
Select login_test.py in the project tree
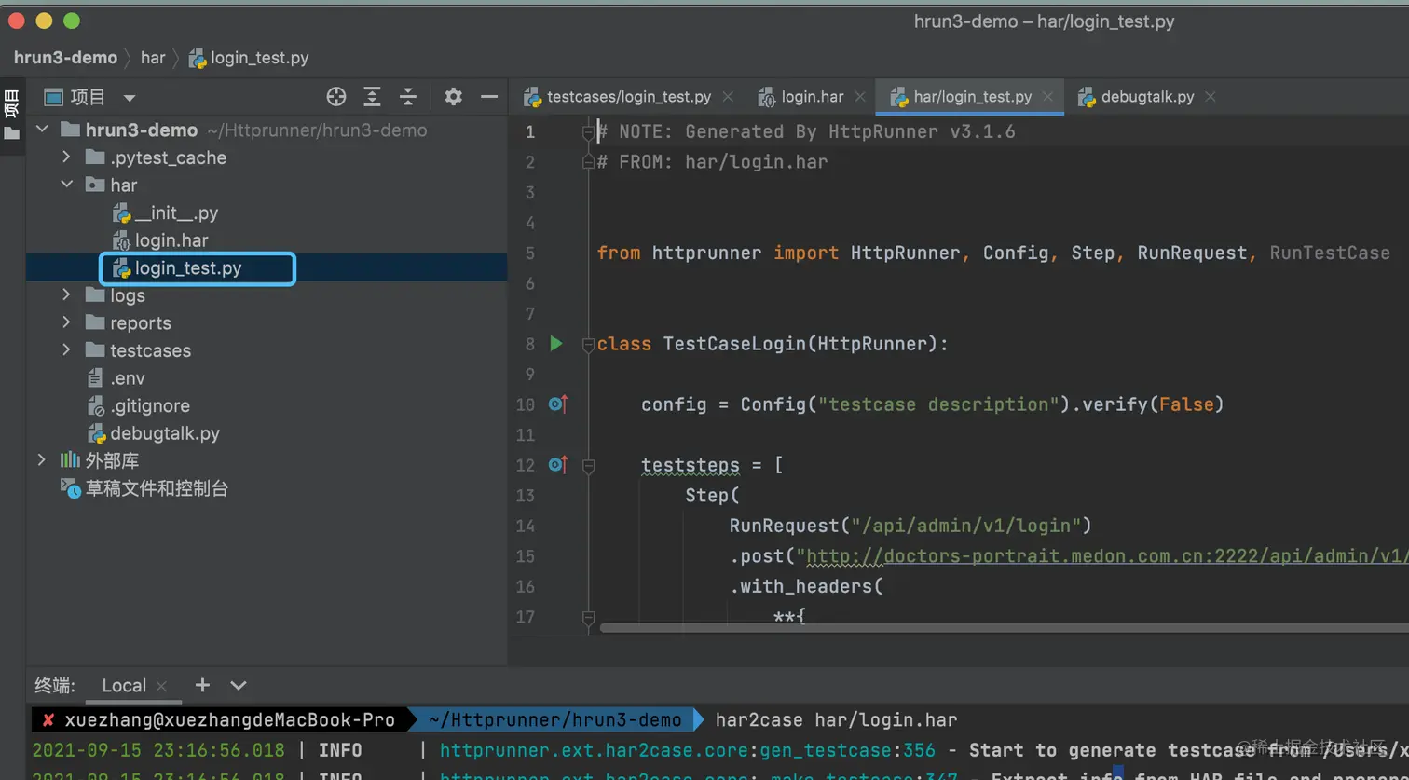pyautogui.click(x=177, y=268)
